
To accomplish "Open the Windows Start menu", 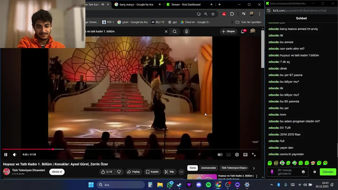I will 91,185.
